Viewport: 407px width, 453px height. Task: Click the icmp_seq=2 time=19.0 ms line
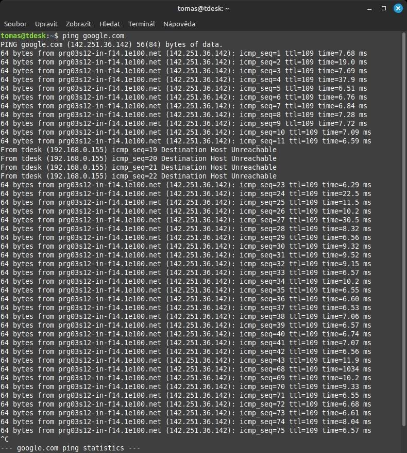[184, 62]
